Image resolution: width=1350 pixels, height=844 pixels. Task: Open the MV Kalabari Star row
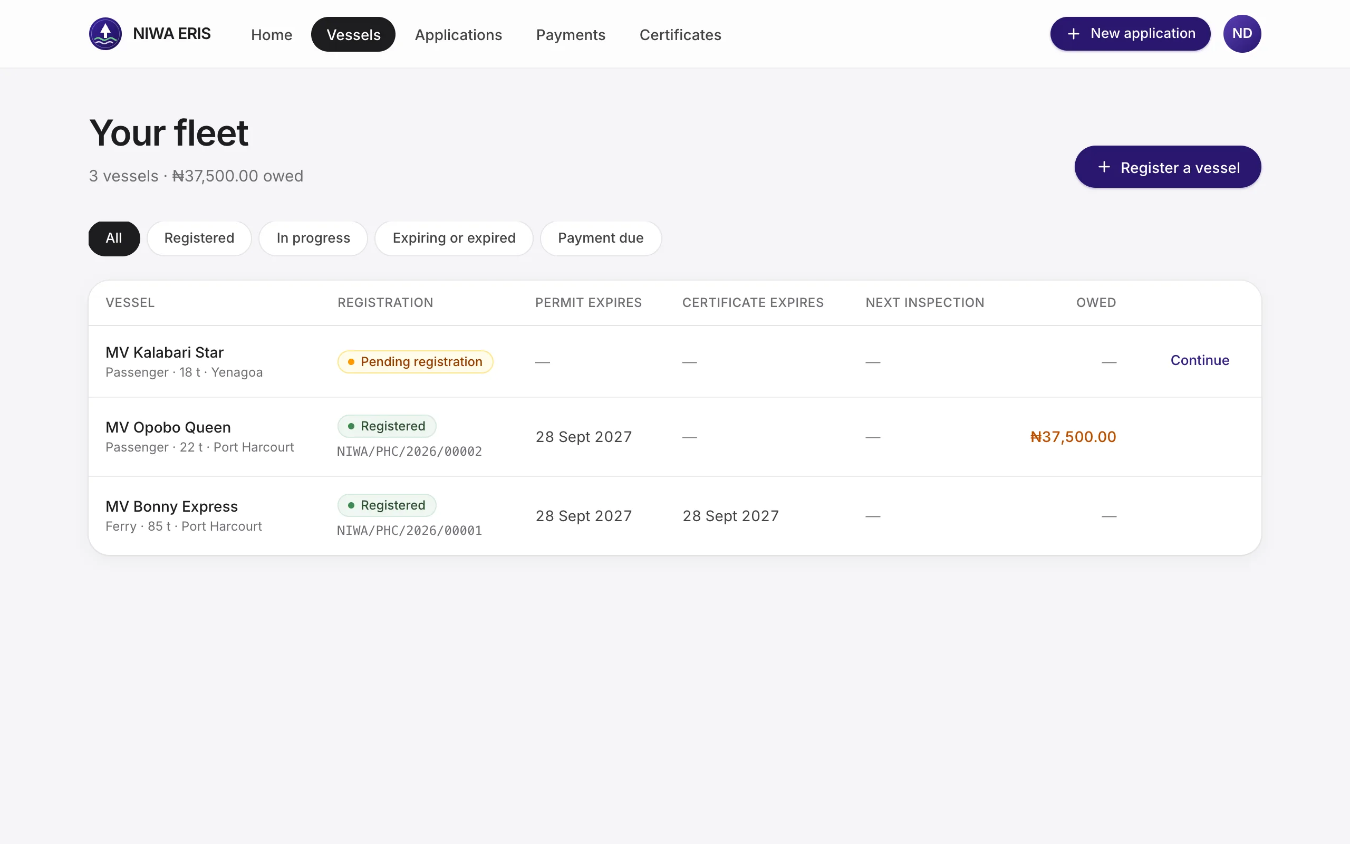(674, 362)
